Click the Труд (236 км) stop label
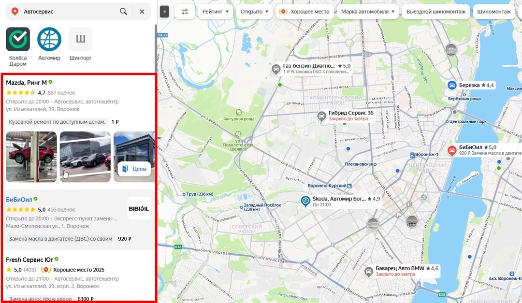The image size is (522, 303). 200,194
